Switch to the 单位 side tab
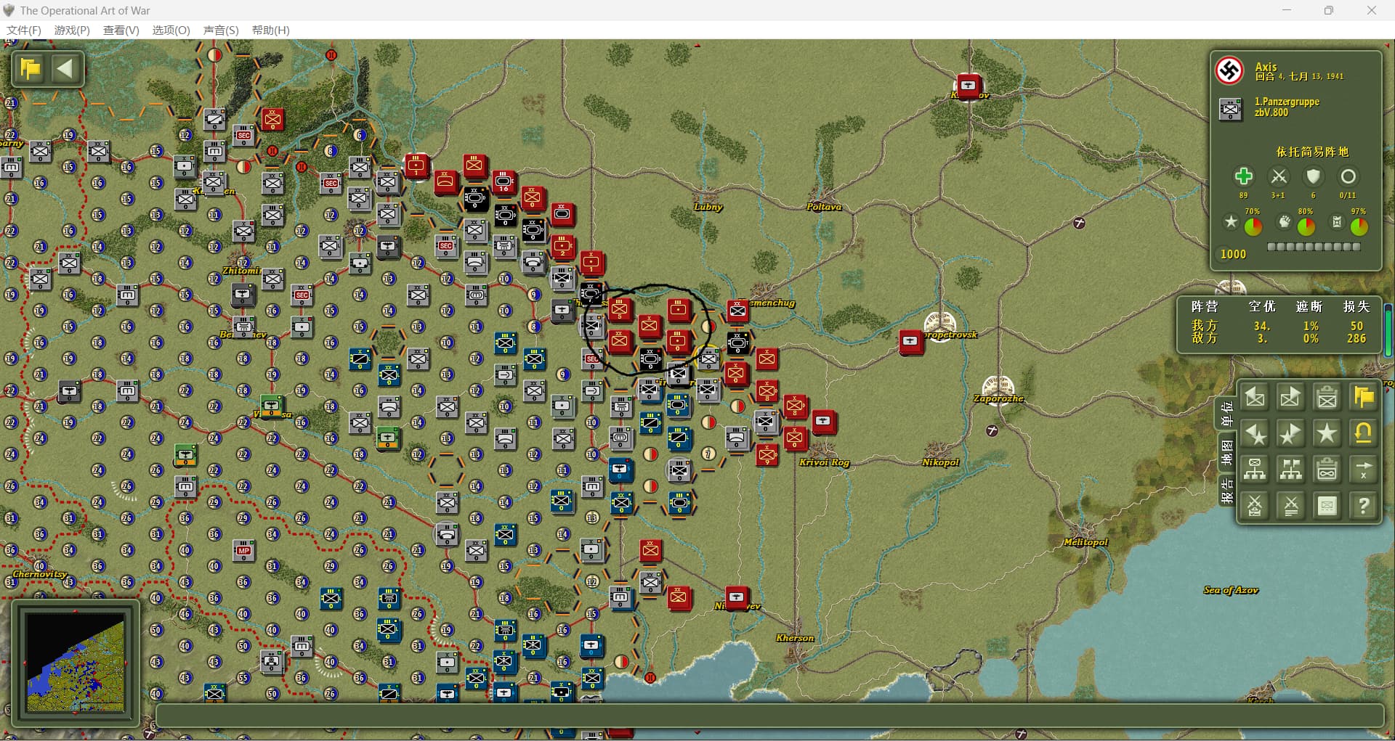The width and height of the screenshot is (1395, 741). click(x=1226, y=414)
